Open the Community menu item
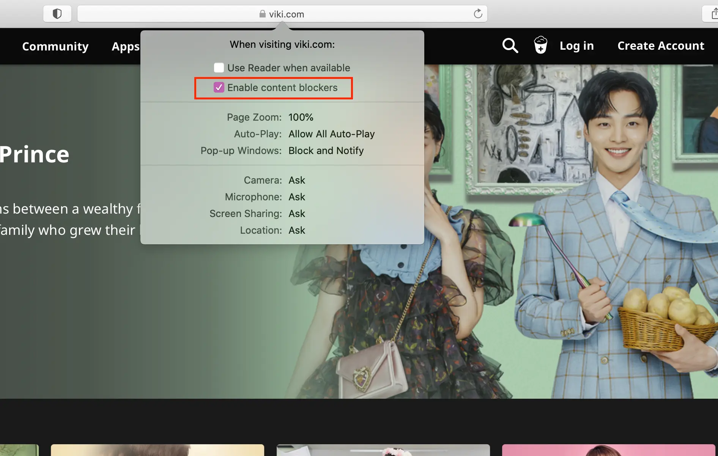This screenshot has width=718, height=456. [55, 46]
